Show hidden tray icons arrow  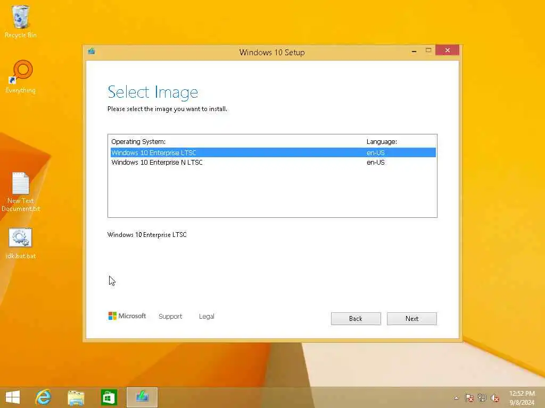pos(456,398)
